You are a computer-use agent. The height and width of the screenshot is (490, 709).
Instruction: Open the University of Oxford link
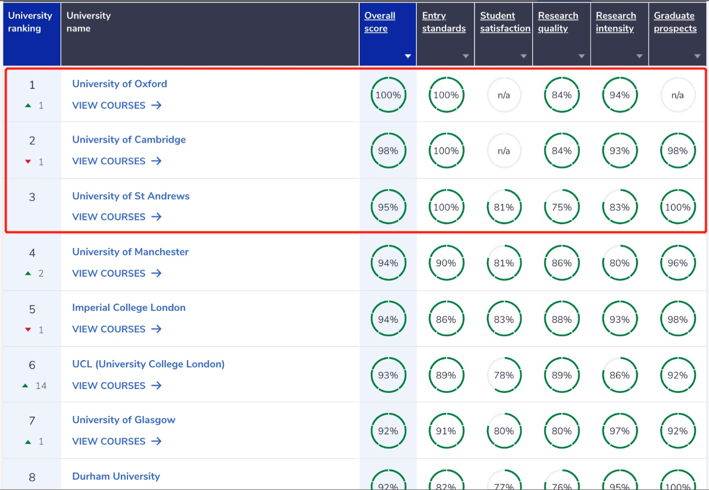120,84
